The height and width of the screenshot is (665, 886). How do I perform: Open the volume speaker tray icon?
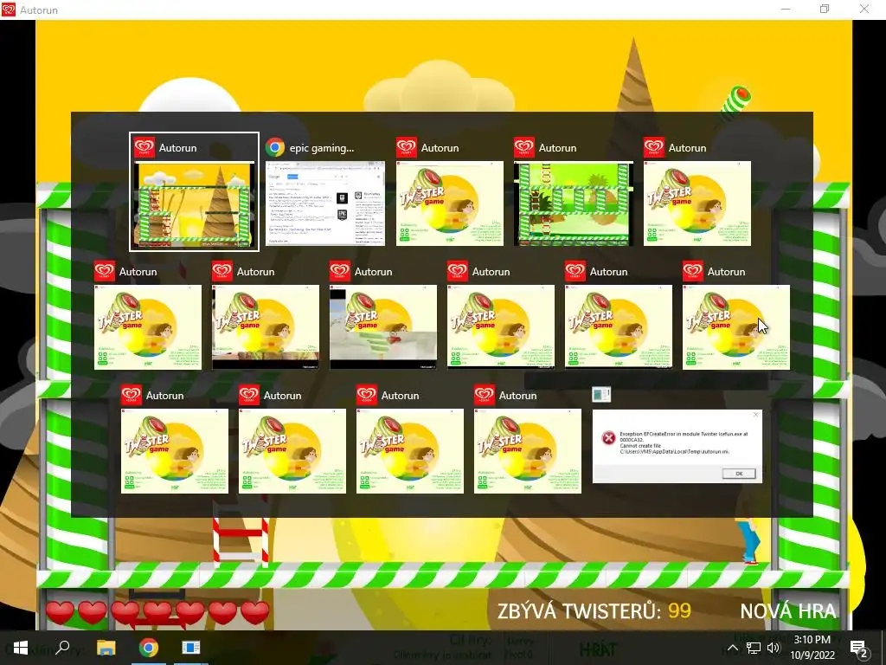774,648
